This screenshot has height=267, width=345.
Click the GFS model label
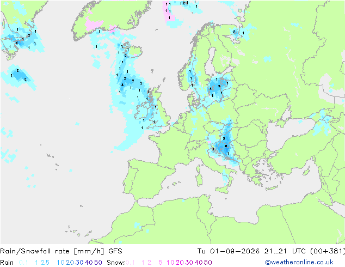(x=115, y=251)
